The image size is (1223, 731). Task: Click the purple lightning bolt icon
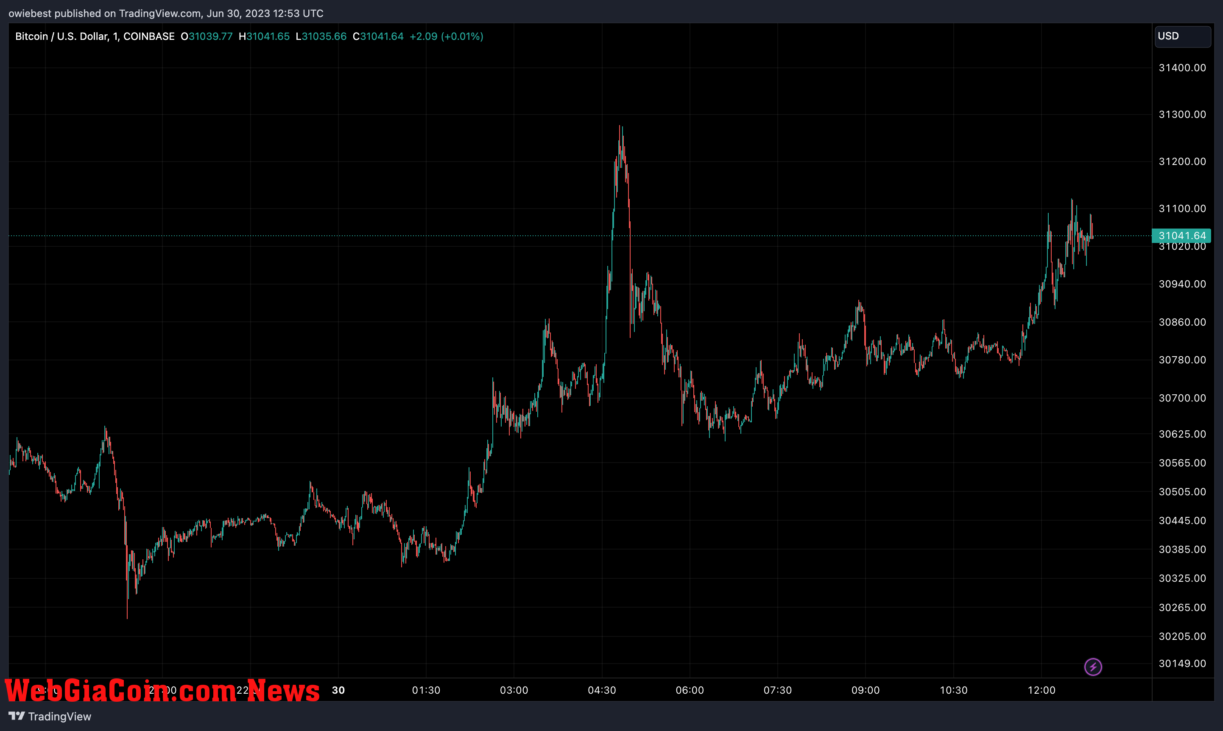[1093, 667]
